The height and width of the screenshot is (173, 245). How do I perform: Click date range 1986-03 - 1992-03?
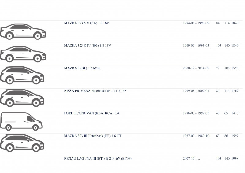[196, 113]
